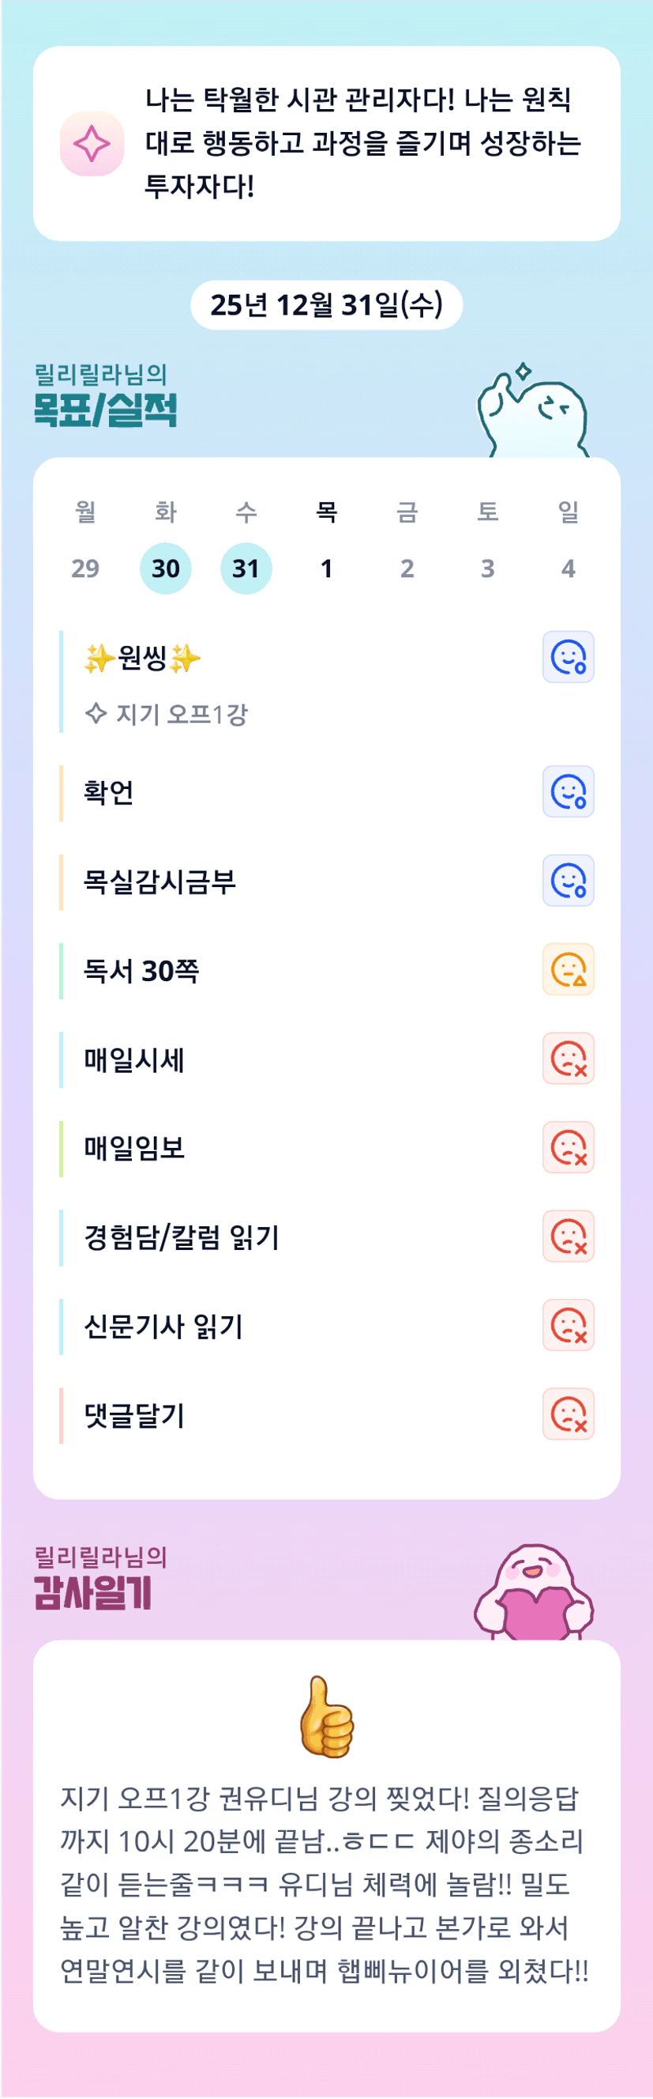The height and width of the screenshot is (2099, 653).
Task: Select day 30 in the week calendar
Action: point(165,568)
